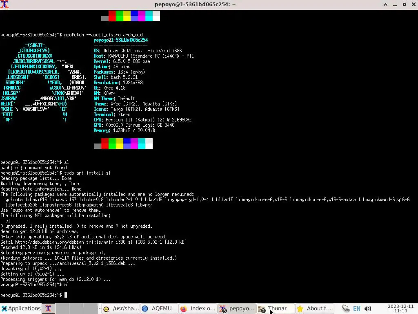Open the clock showing 2023-12-11 11:19
The width and height of the screenshot is (418, 314).
point(400,308)
